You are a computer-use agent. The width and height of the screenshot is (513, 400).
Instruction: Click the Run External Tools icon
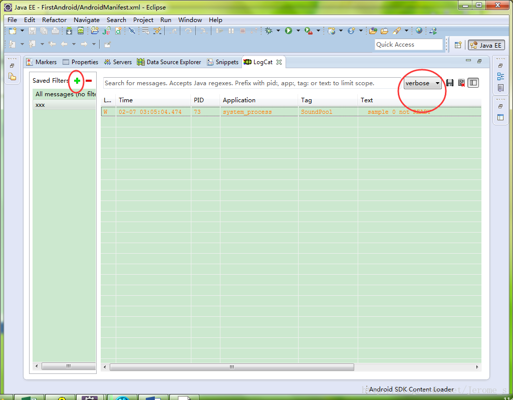pyautogui.click(x=308, y=31)
